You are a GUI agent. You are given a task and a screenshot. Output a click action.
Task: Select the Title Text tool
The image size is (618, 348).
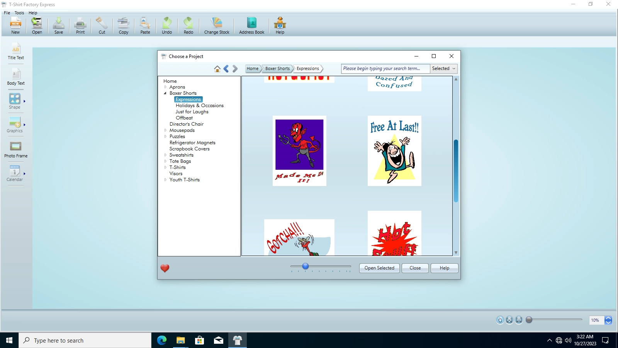pos(16,52)
